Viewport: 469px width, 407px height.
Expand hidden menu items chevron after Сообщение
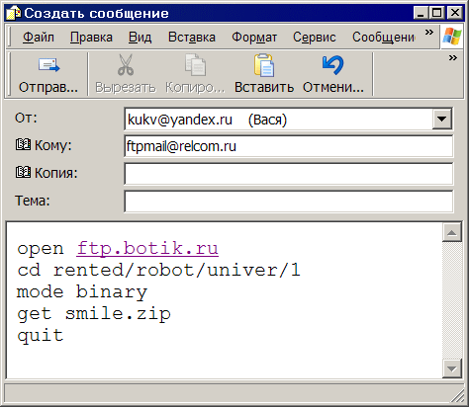428,33
